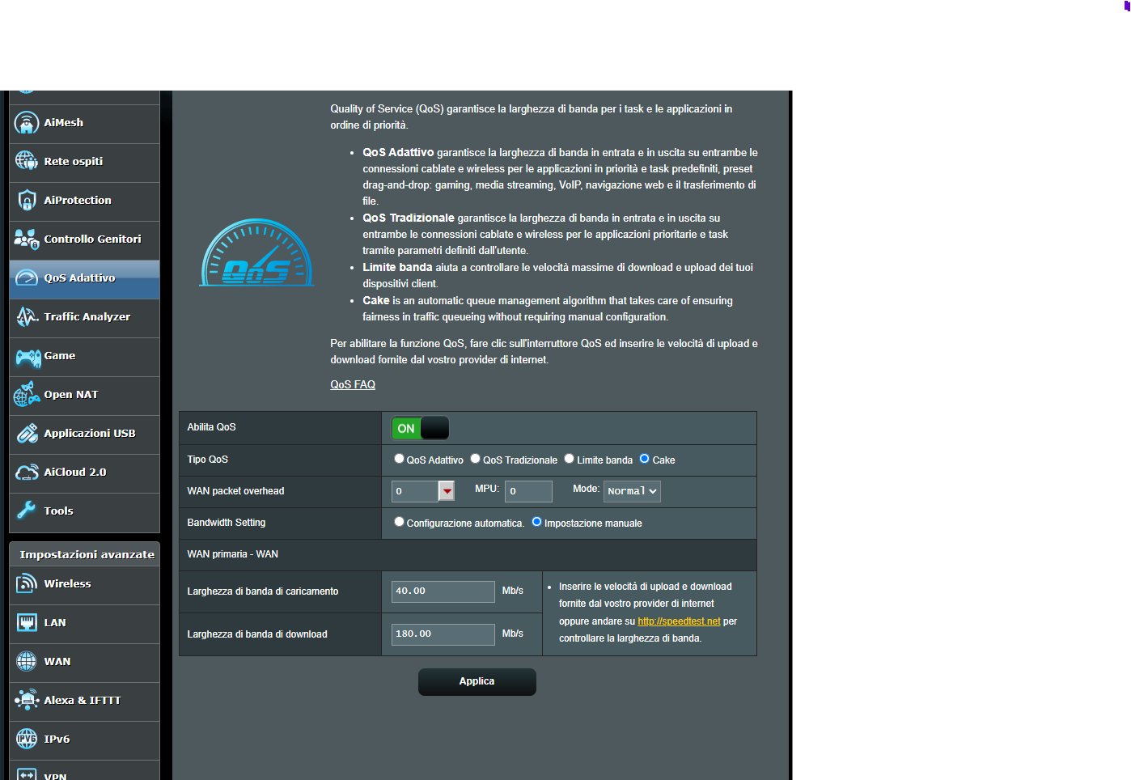Click the upload bandwidth field showing 40.00
This screenshot has width=1131, height=780.
coord(443,591)
